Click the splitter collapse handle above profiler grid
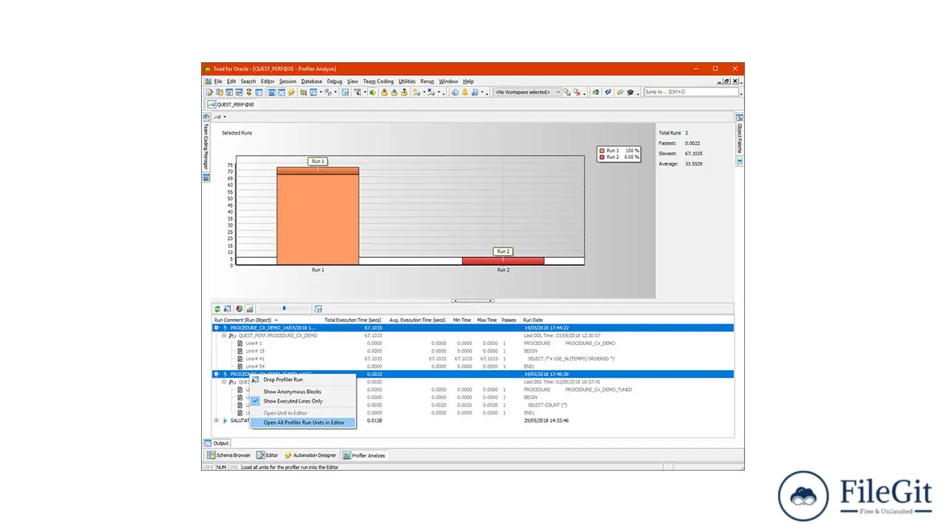This screenshot has width=946, height=532. (x=472, y=301)
